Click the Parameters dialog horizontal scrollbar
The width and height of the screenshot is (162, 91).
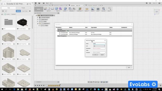pyautogui.click(x=94, y=65)
